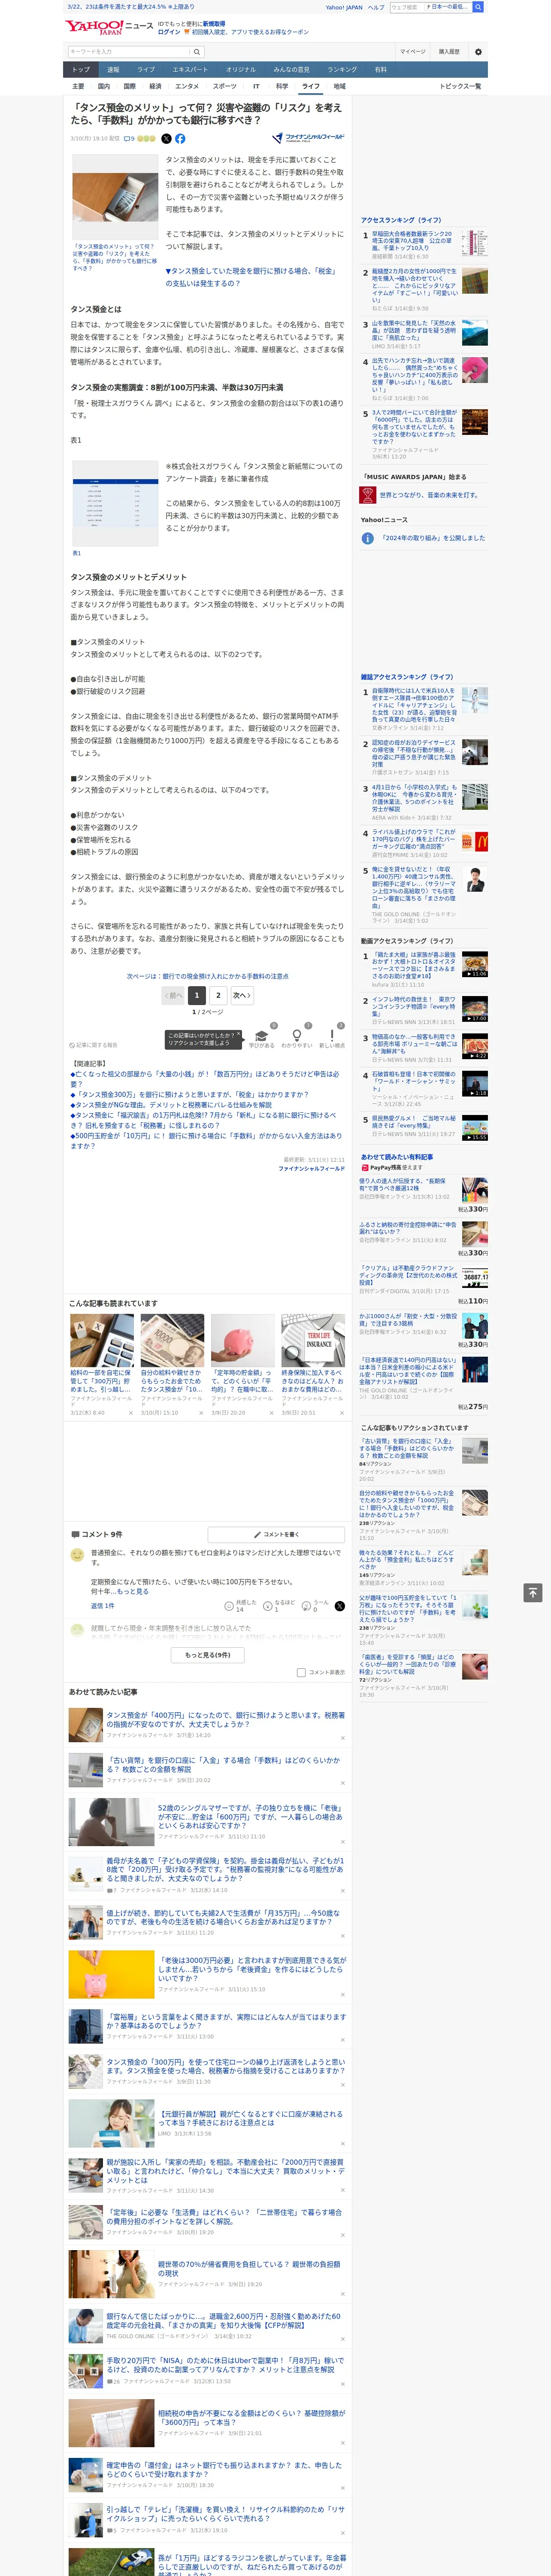Screen dimensions: 551x2576
Task: Click the ファイナンシャルフィールド publisher logo
Action: click(x=308, y=138)
